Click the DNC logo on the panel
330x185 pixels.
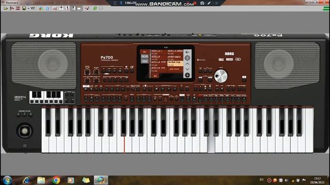point(238,60)
